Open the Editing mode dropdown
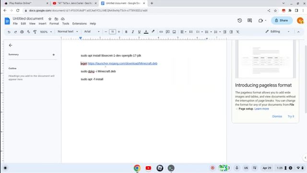Viewport: 307px width, 173px height. click(277, 32)
